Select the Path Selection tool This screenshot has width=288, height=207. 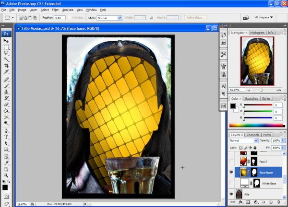click(6, 143)
